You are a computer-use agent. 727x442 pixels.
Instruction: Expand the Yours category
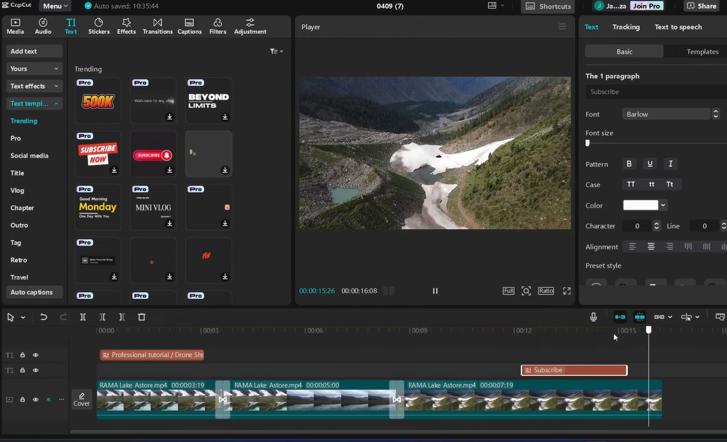(x=34, y=68)
